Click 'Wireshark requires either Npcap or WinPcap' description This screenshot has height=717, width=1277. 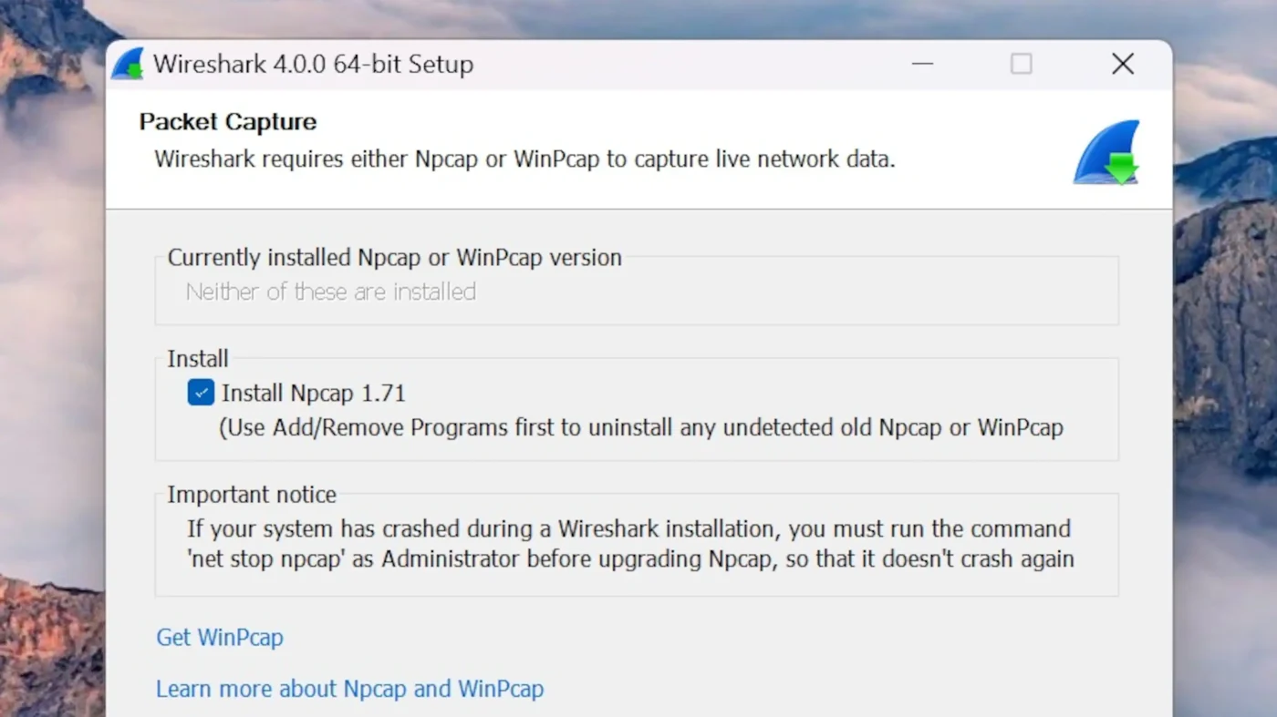[524, 159]
